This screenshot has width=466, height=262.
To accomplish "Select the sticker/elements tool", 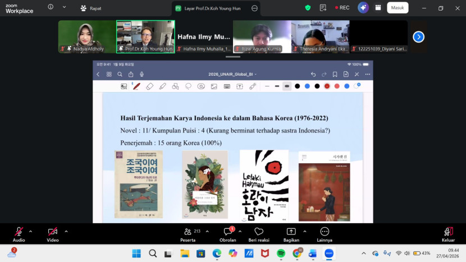I will [x=201, y=86].
